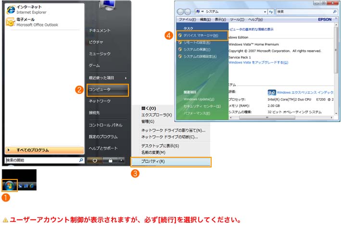The width and height of the screenshot is (341, 229).
Task: Click shield icon beside システムの詳細設定
Action: click(180, 56)
